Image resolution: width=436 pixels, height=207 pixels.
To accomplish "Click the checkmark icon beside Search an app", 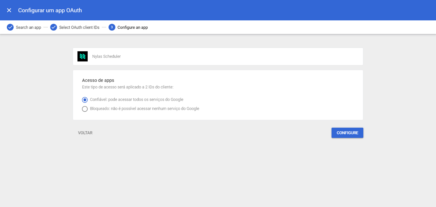I will pyautogui.click(x=10, y=27).
